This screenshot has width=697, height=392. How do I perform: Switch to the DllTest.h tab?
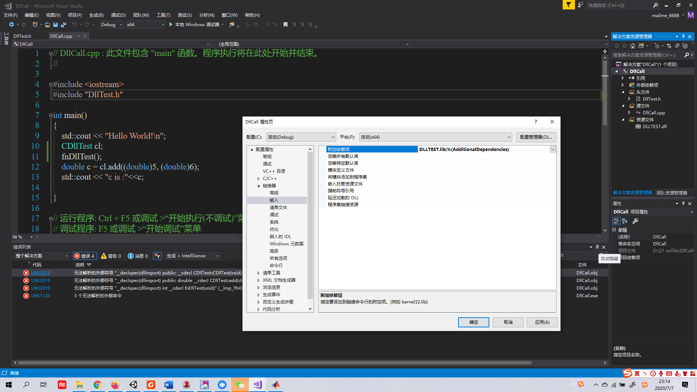tap(23, 36)
